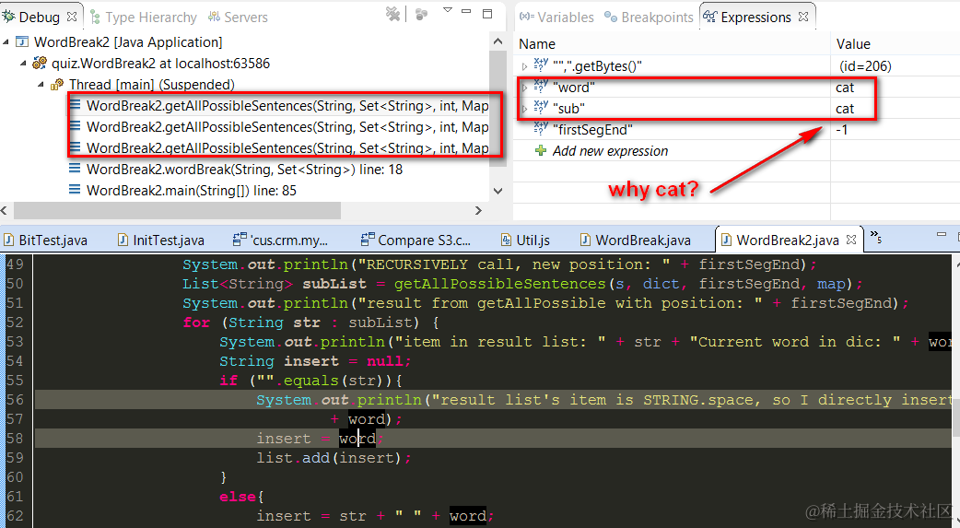The image size is (960, 528).
Task: Click the grey toolbar icon left of the view menu arrow
Action: 421,14
